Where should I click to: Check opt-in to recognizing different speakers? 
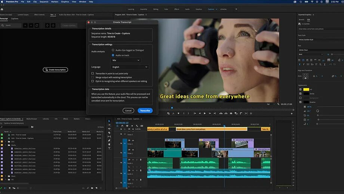(93, 81)
